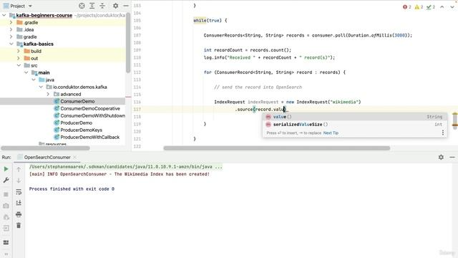Open Project panel settings gear

pyautogui.click(x=116, y=6)
